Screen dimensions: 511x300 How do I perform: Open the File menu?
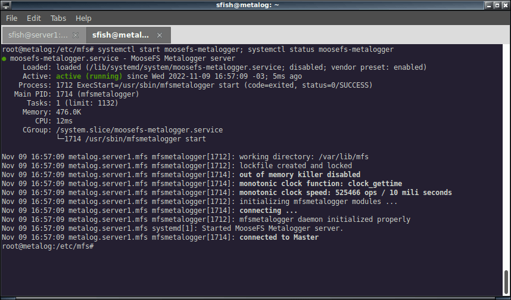[x=11, y=18]
